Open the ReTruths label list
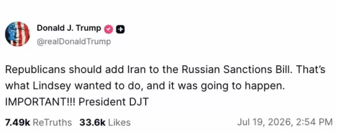The image size is (337, 133). [53, 122]
